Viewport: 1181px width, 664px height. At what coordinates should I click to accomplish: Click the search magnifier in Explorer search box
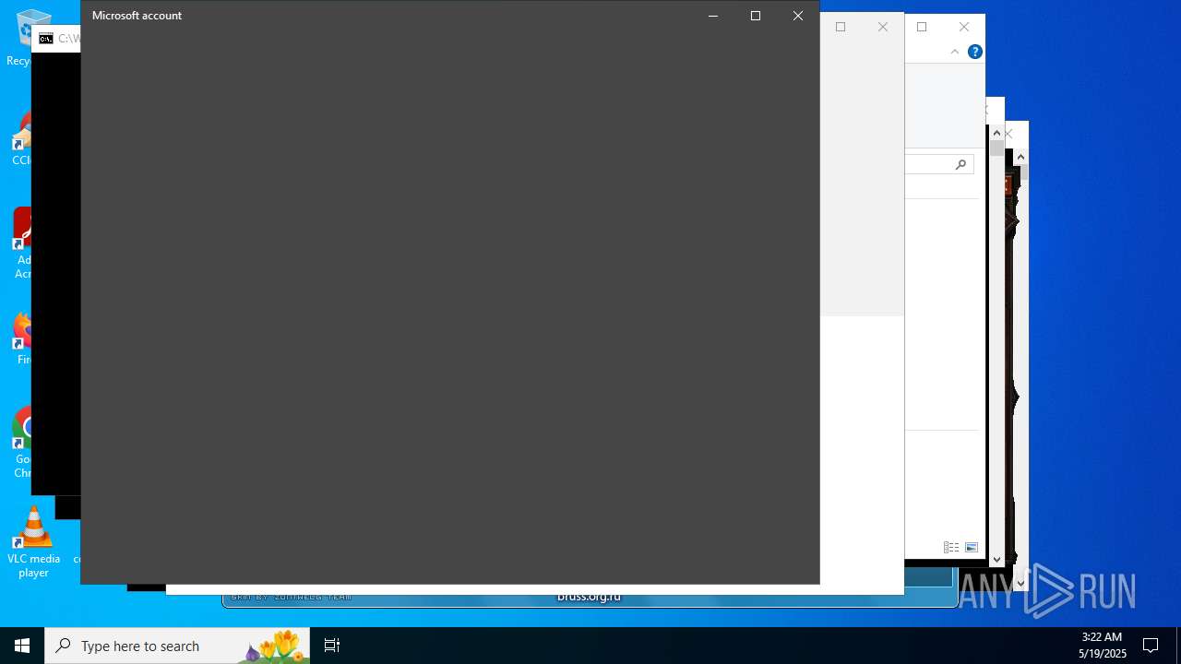pyautogui.click(x=960, y=164)
